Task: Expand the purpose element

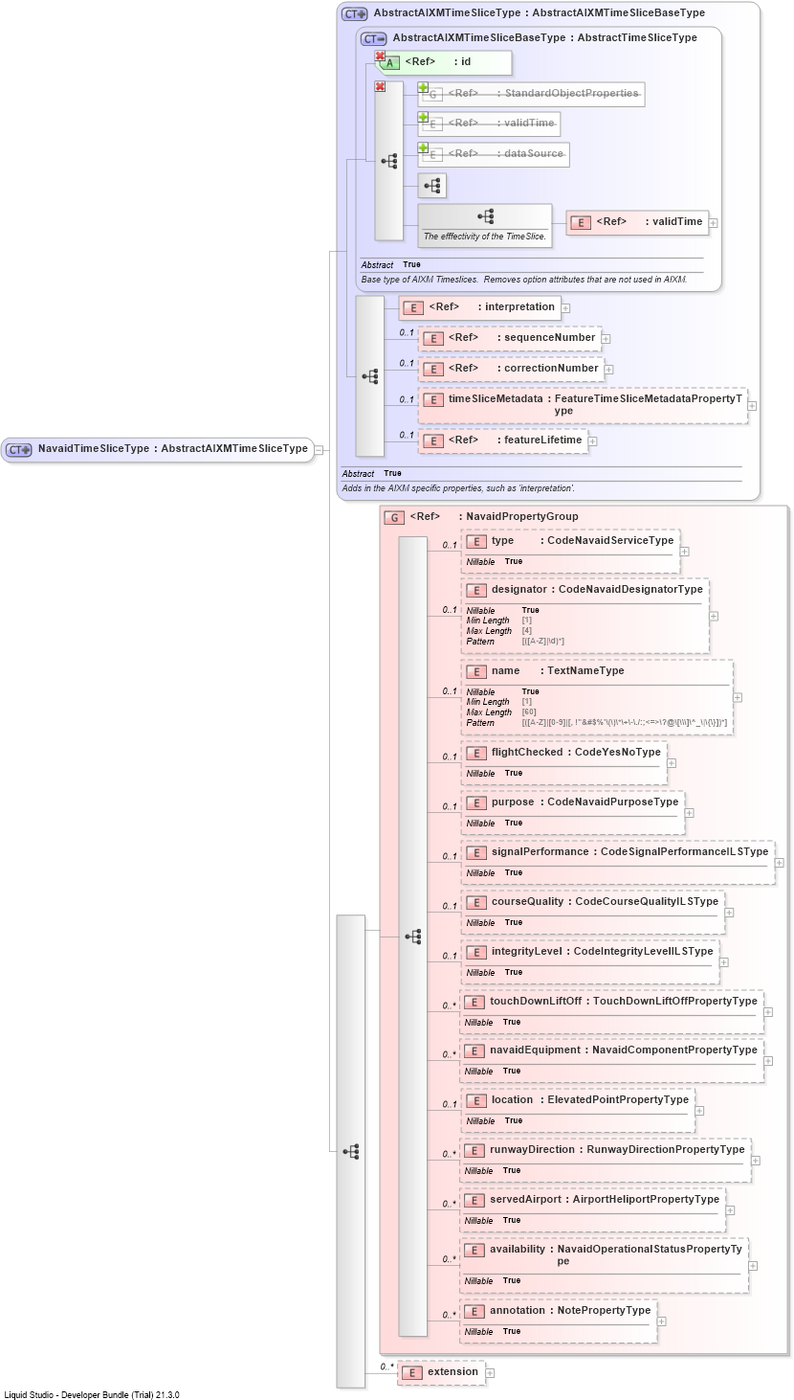Action: 690,813
